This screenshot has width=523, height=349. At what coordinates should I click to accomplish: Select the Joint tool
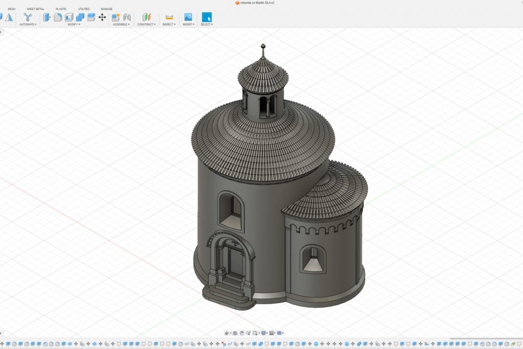pyautogui.click(x=127, y=17)
